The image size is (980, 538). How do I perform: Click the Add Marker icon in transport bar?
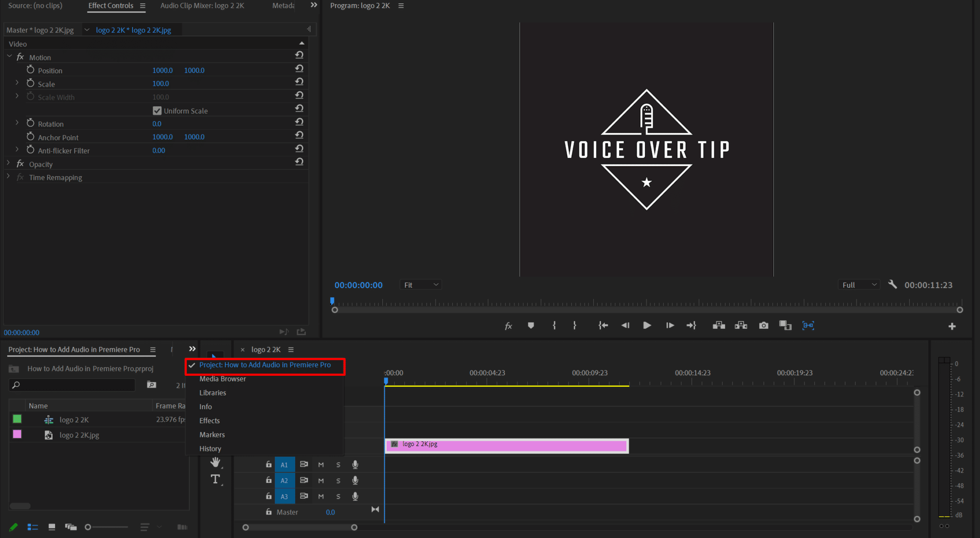[530, 325]
